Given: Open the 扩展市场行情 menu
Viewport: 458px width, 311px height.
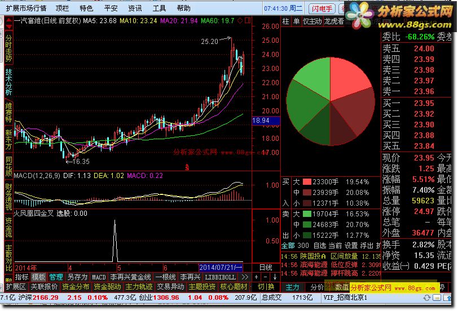Looking at the screenshot, I should click(27, 8).
